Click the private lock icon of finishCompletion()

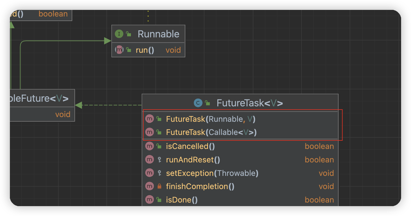click(x=159, y=186)
